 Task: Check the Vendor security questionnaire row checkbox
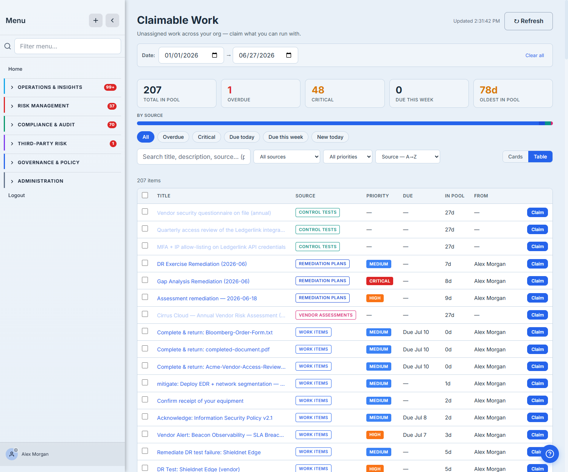(145, 211)
